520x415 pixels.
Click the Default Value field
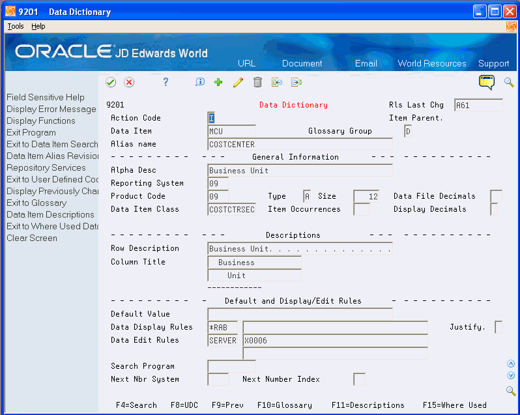click(x=300, y=314)
